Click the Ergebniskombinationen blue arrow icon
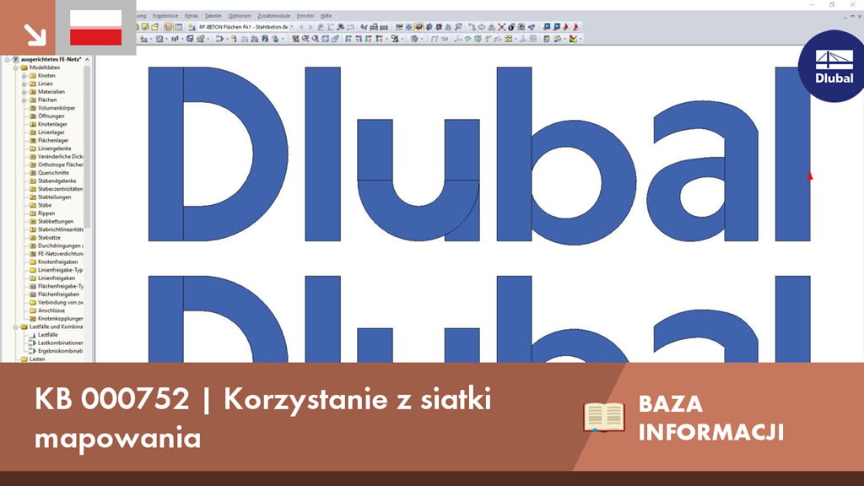This screenshot has height=486, width=864. point(33,351)
